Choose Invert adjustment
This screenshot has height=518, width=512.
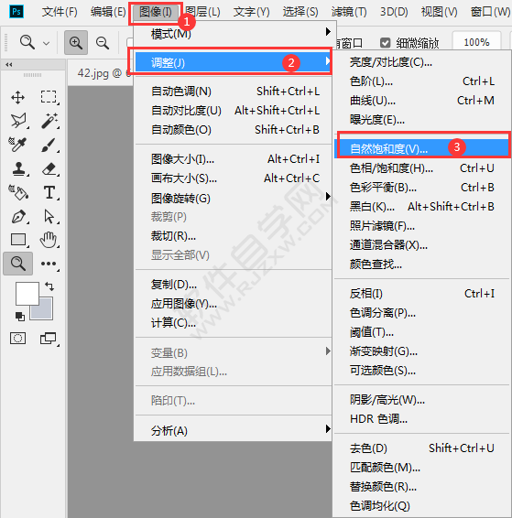pos(421,294)
